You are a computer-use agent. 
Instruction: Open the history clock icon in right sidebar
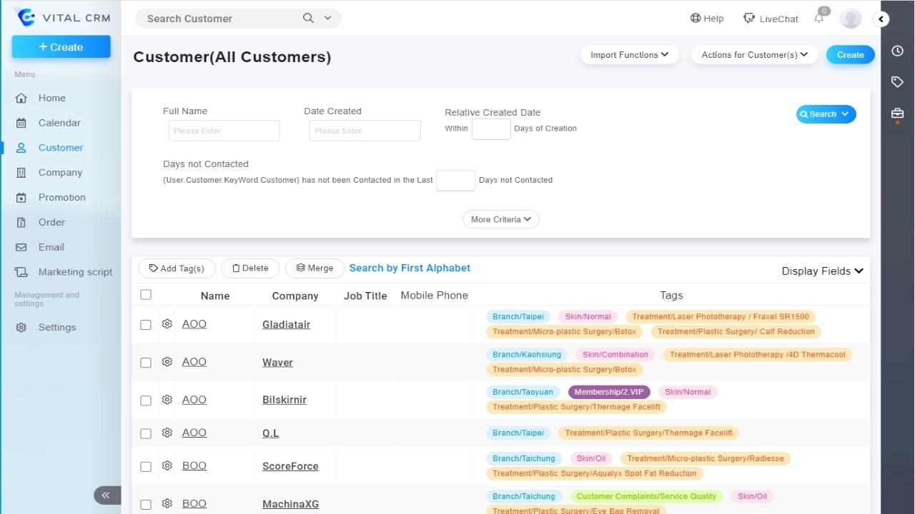click(897, 51)
